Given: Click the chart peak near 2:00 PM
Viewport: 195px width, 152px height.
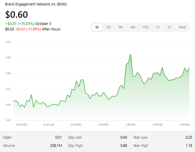Looking at the screenshot, I should (x=131, y=54).
